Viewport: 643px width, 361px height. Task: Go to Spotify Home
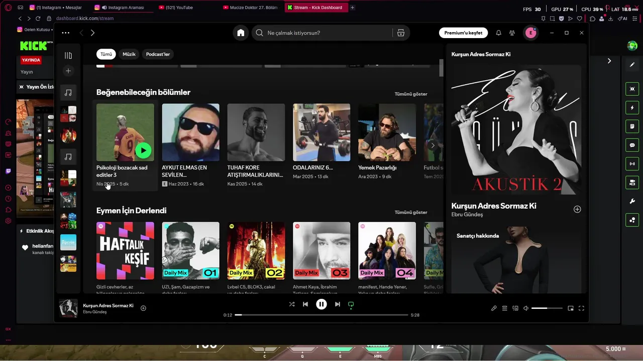tap(241, 33)
